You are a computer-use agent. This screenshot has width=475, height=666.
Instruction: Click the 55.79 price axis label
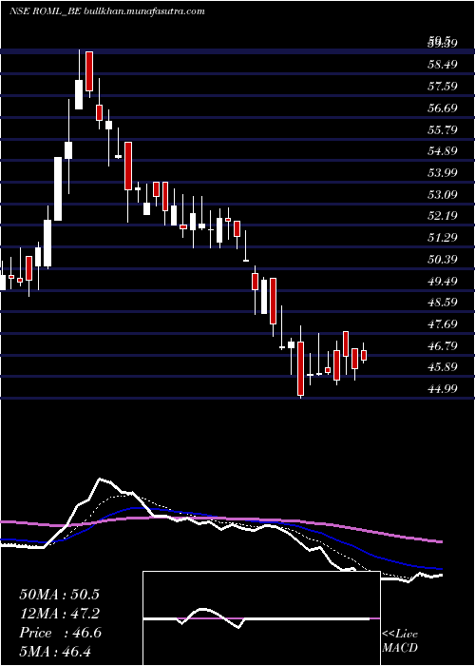pos(443,129)
